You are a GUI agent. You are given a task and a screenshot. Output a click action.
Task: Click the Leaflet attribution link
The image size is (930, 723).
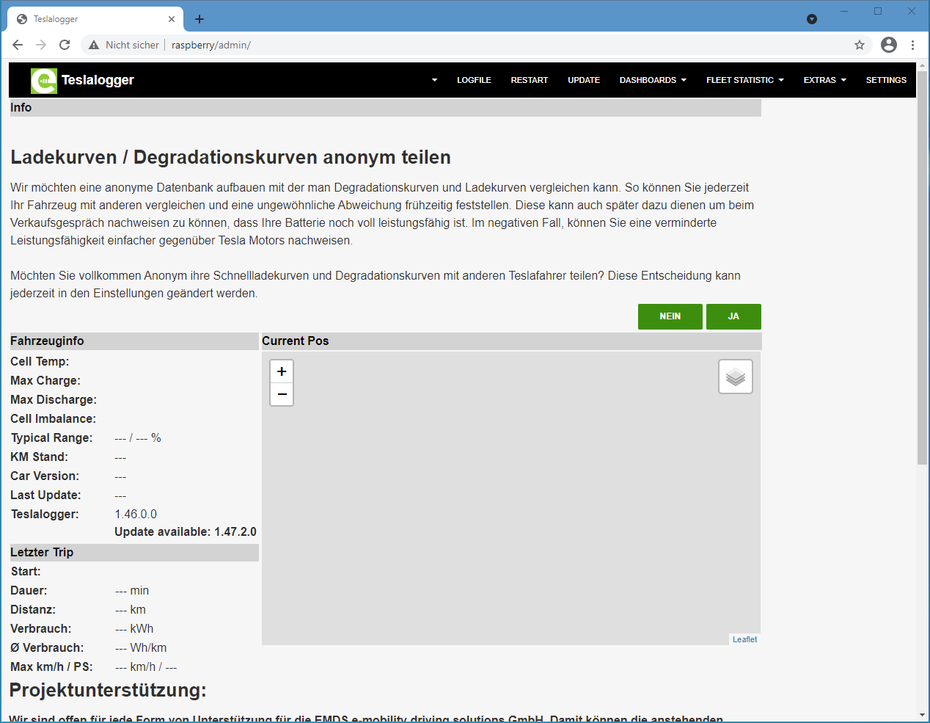point(744,639)
